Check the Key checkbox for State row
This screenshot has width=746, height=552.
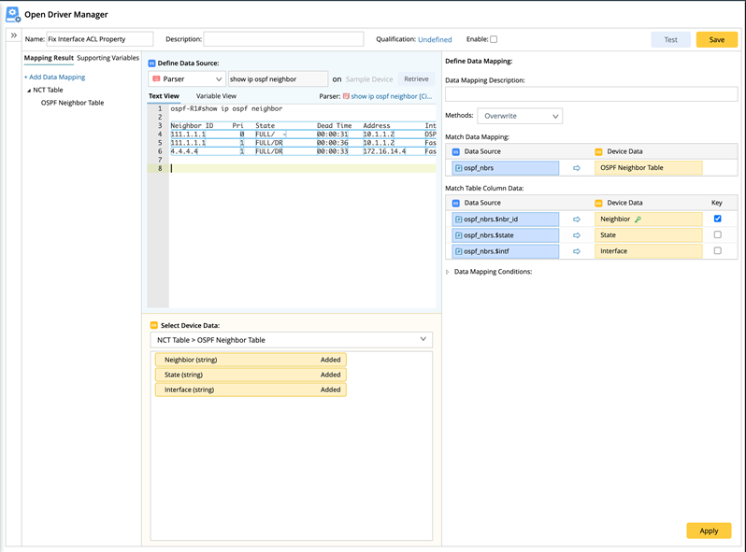tap(717, 235)
